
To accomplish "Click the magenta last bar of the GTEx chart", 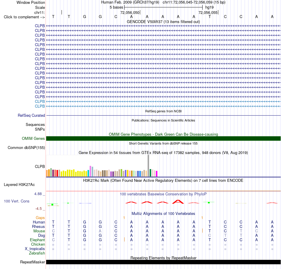I will [157, 174].
